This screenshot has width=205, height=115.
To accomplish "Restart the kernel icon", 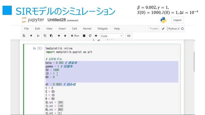I will point(90,36).
